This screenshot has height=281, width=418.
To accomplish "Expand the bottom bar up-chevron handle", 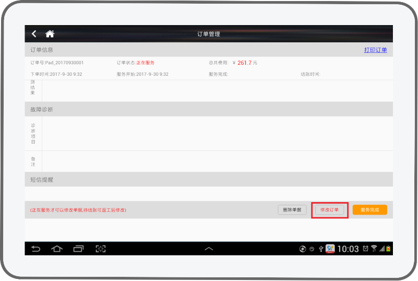I will click(209, 249).
